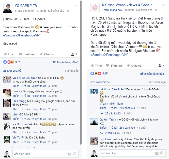Image resolution: width=169 pixels, height=159 pixels.
Task: Open post options chevron on YG FAMILY TV post
Action: point(76,6)
